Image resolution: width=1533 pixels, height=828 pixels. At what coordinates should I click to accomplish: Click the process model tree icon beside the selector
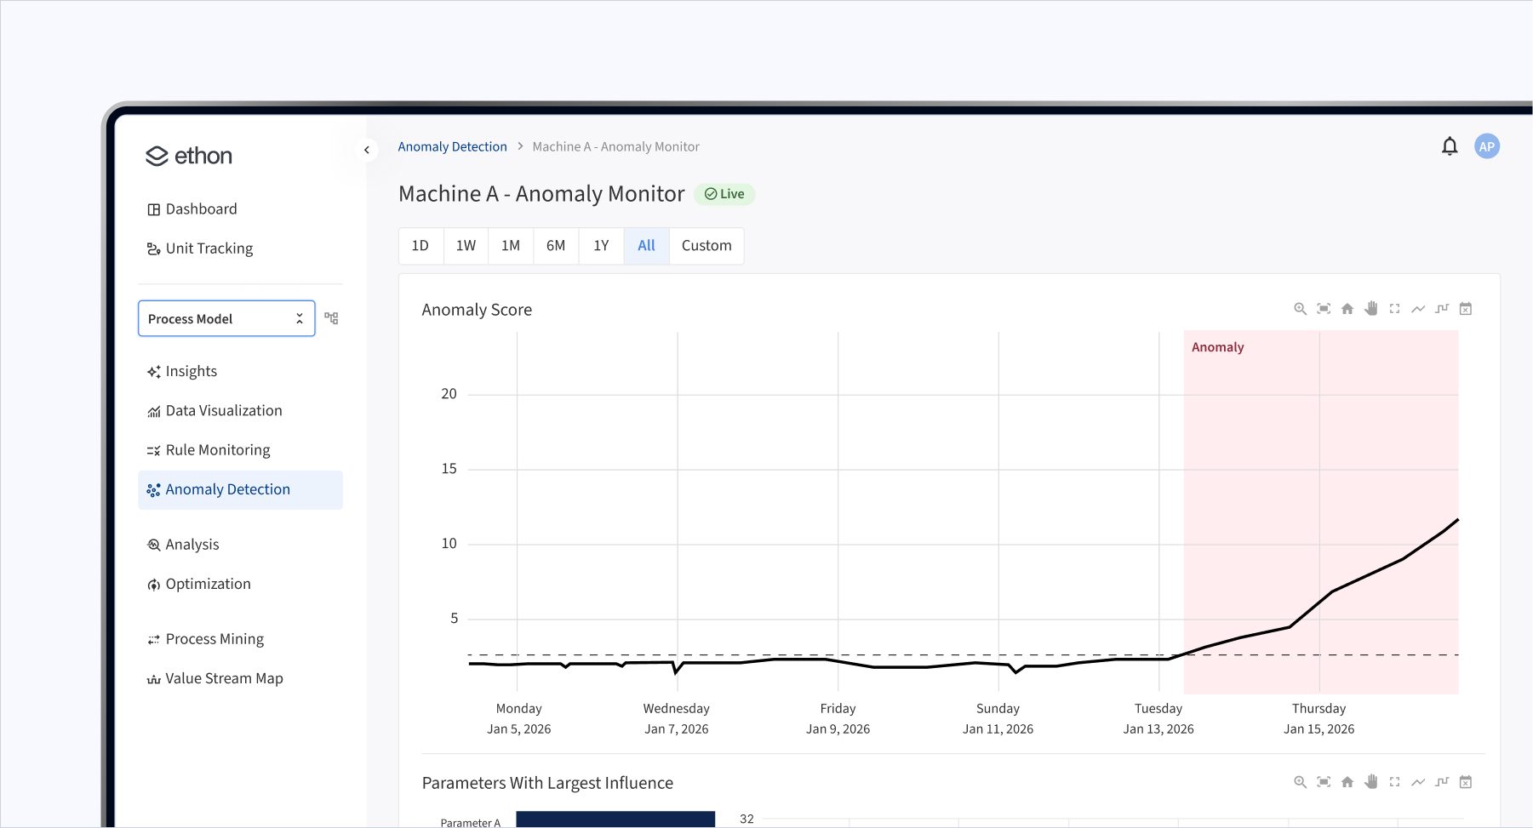pyautogui.click(x=331, y=317)
